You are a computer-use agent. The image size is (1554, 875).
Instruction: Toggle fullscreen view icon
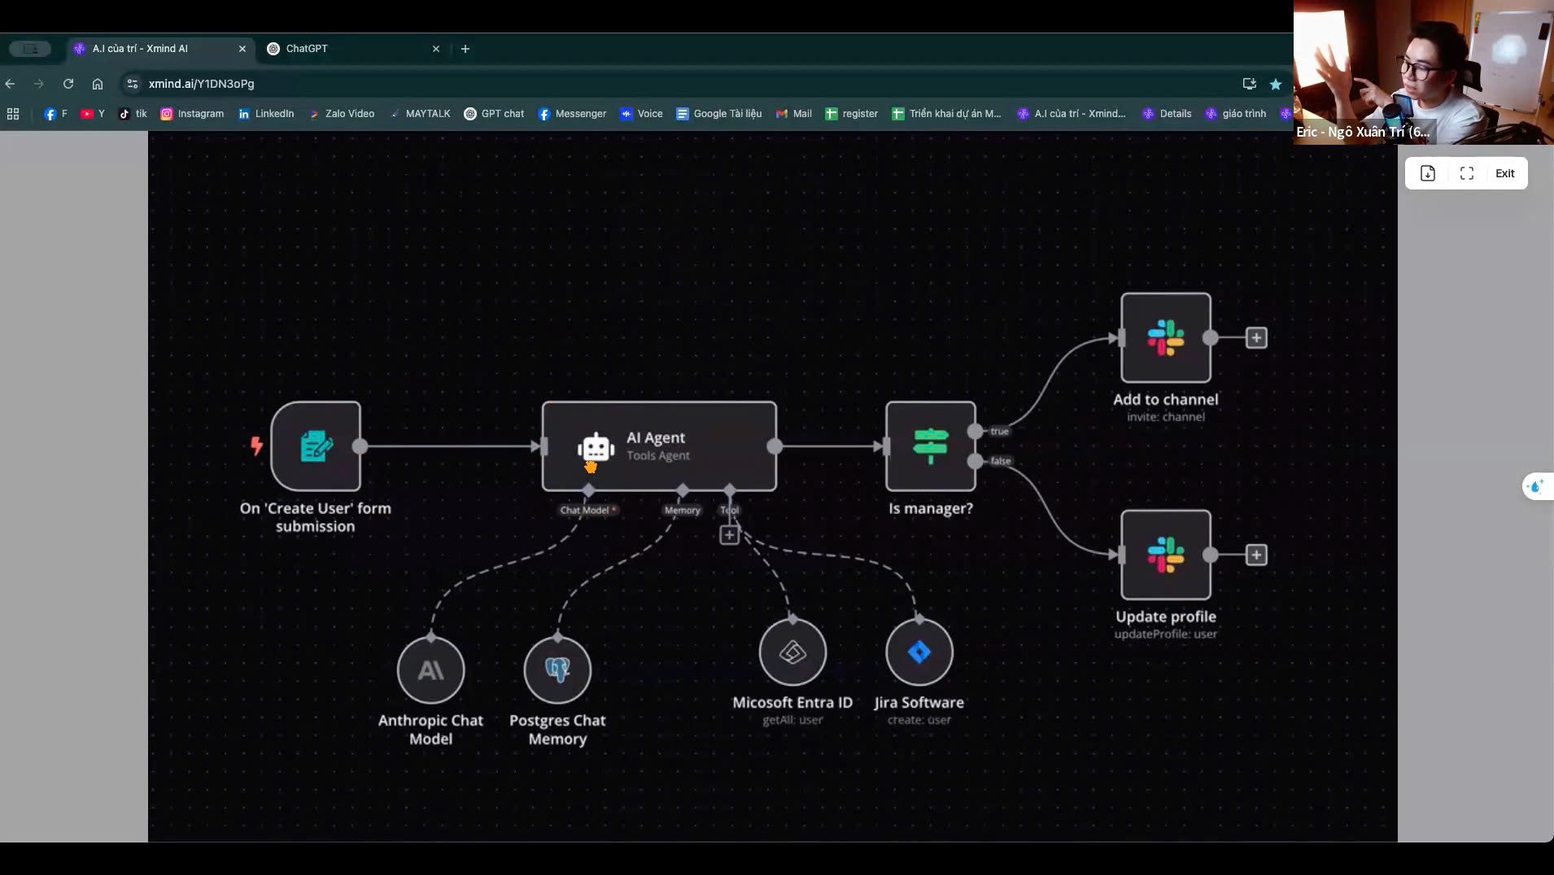[1466, 173]
